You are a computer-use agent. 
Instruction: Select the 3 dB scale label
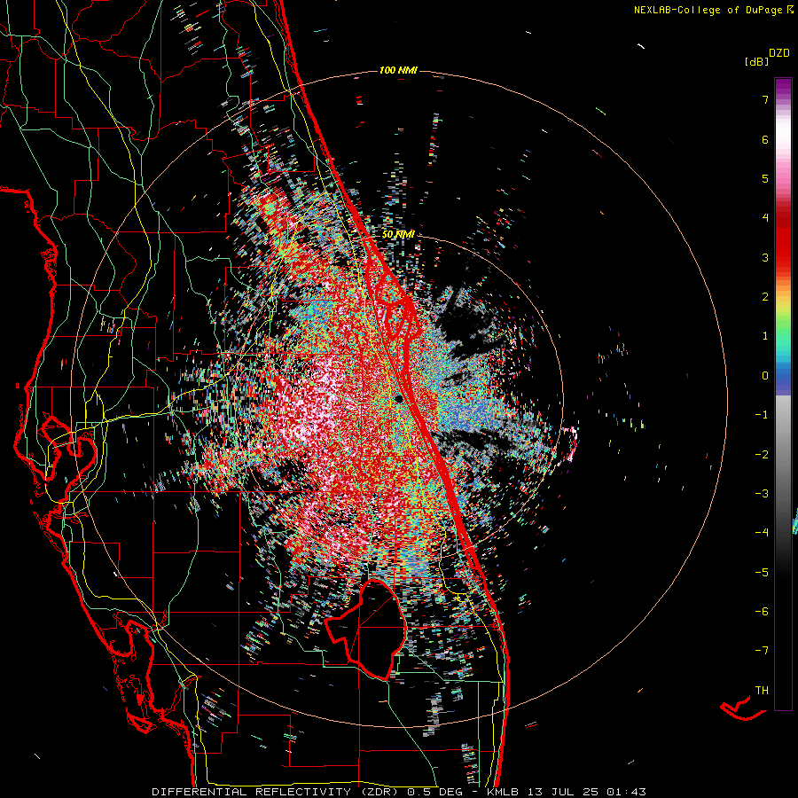pyautogui.click(x=765, y=257)
